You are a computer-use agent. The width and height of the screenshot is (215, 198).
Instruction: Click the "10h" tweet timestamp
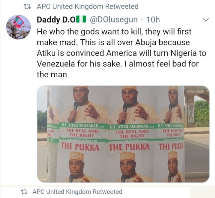coord(153,20)
